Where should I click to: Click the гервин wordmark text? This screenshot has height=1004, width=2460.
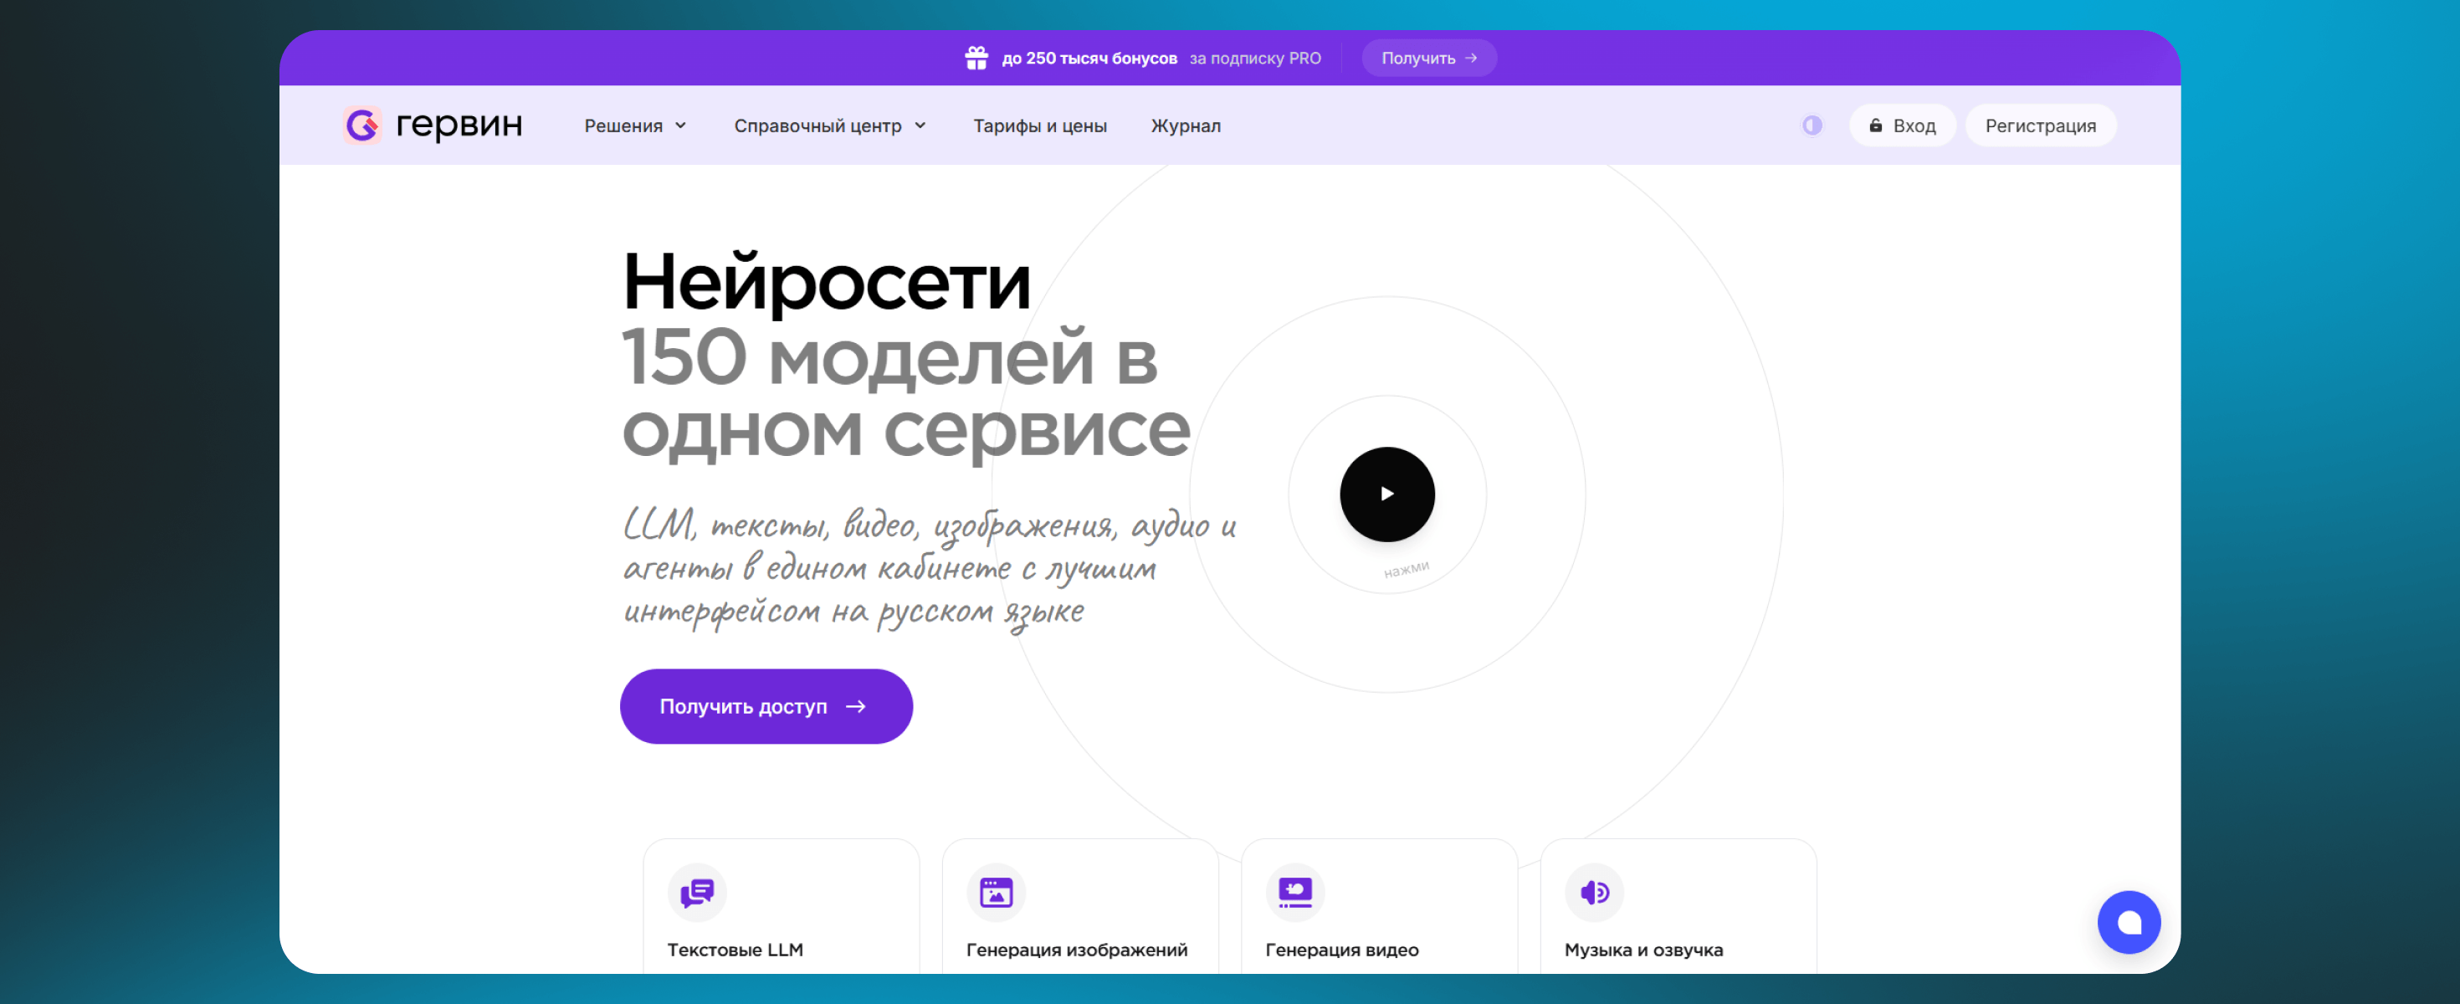click(459, 124)
